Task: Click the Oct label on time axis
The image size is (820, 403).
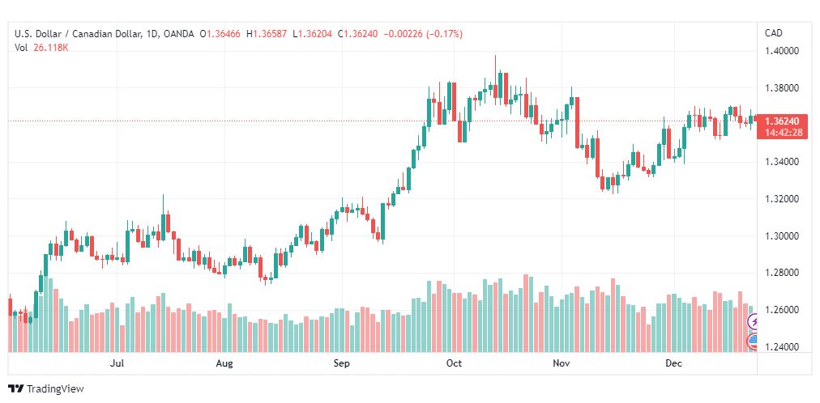Action: pos(454,363)
